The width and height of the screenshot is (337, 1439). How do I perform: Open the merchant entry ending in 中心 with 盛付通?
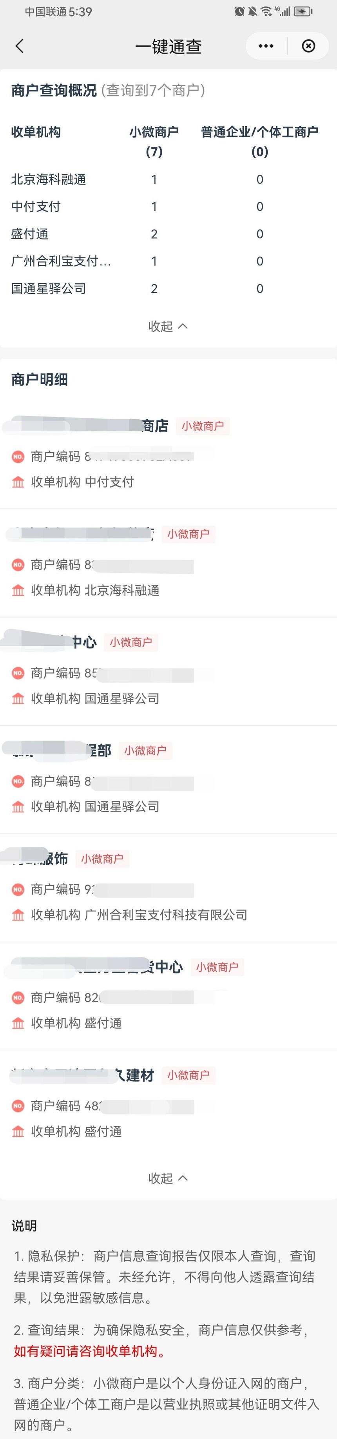tap(168, 995)
